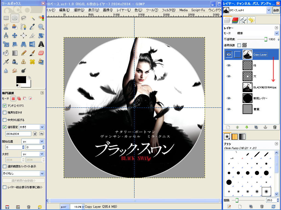The width and height of the screenshot is (281, 210).
Task: Enable the 境界をぼかす checkbox
Action: 5,112
